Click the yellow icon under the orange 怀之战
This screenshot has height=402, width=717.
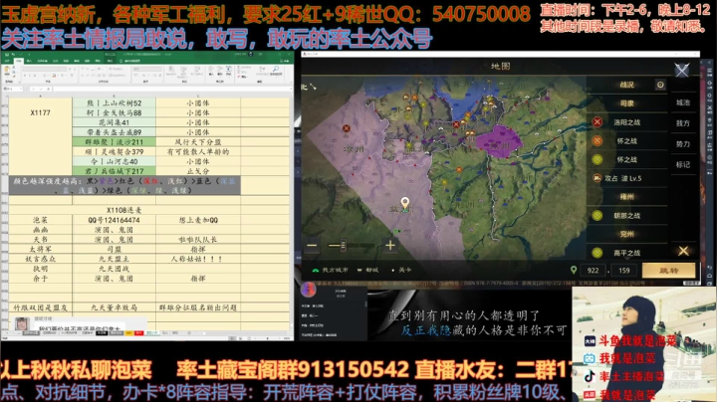597,159
